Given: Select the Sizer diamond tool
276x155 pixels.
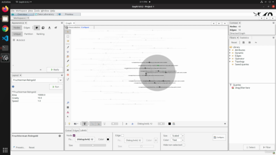Looking at the screenshot, I should pyautogui.click(x=68, y=52).
